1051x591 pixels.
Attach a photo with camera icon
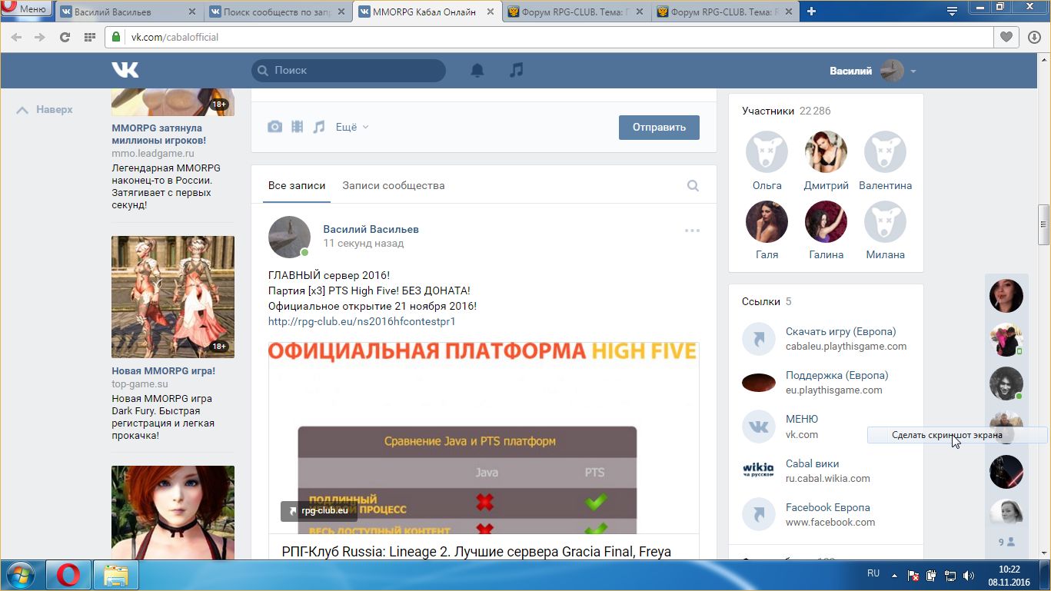coord(274,127)
